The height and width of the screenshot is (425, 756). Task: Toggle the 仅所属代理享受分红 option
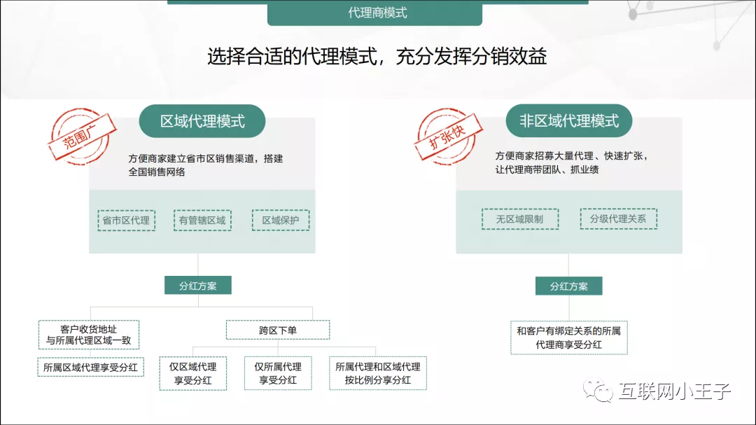278,373
